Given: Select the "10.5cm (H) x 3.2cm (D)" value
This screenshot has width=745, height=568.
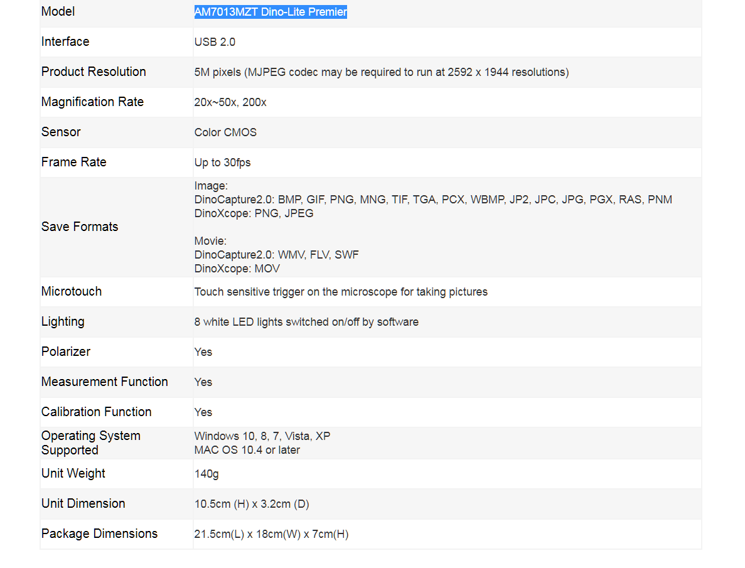Looking at the screenshot, I should point(252,504).
